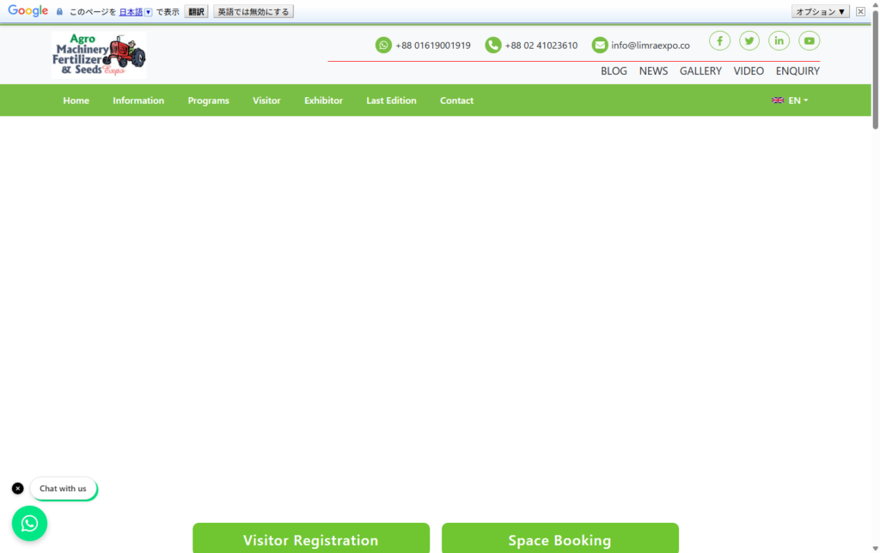Image resolution: width=880 pixels, height=553 pixels.
Task: Open the Exhibitor menu item
Action: point(323,100)
